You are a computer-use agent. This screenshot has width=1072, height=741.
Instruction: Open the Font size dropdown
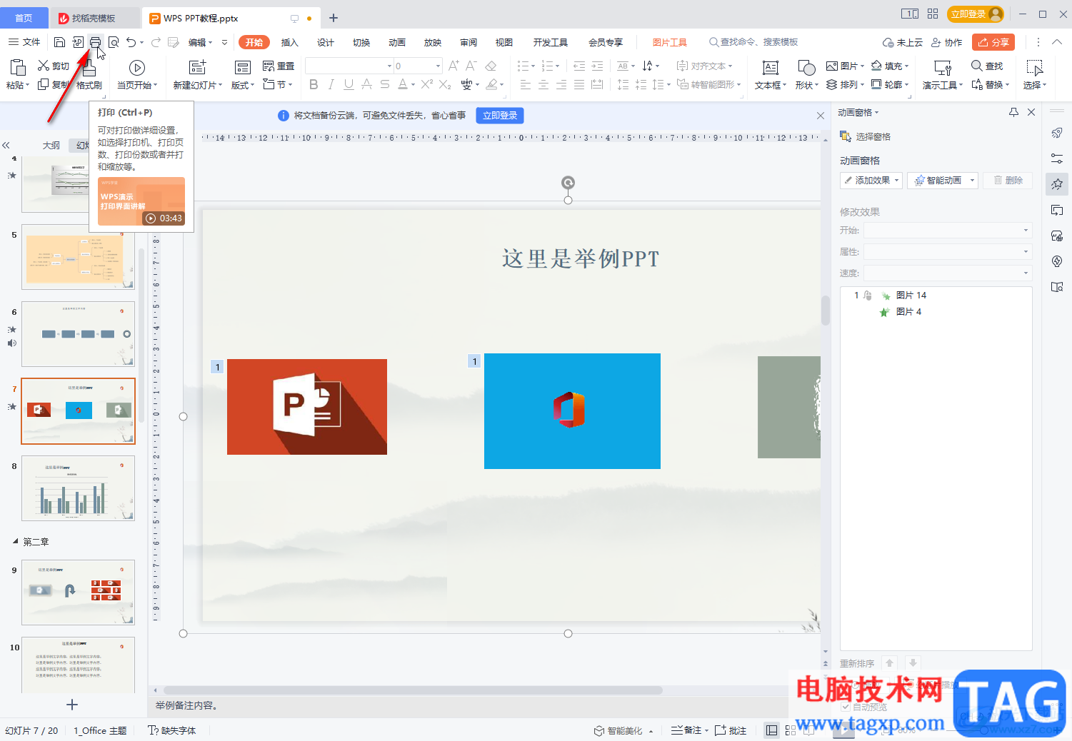[438, 66]
